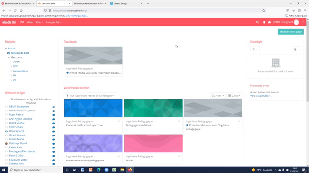Open the Moodle search icon
This screenshot has width=309, height=173.
tap(257, 22)
